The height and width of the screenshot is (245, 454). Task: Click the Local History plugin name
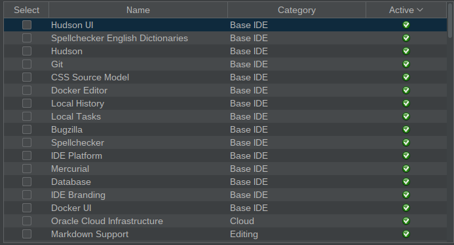tap(77, 104)
